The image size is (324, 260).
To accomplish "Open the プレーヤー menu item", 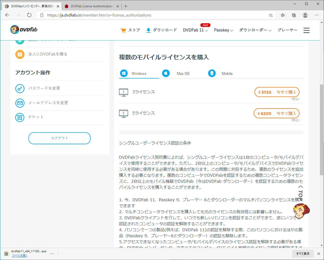I will coord(287,30).
